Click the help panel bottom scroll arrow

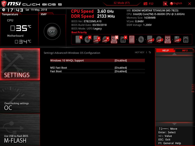tap(174, 124)
